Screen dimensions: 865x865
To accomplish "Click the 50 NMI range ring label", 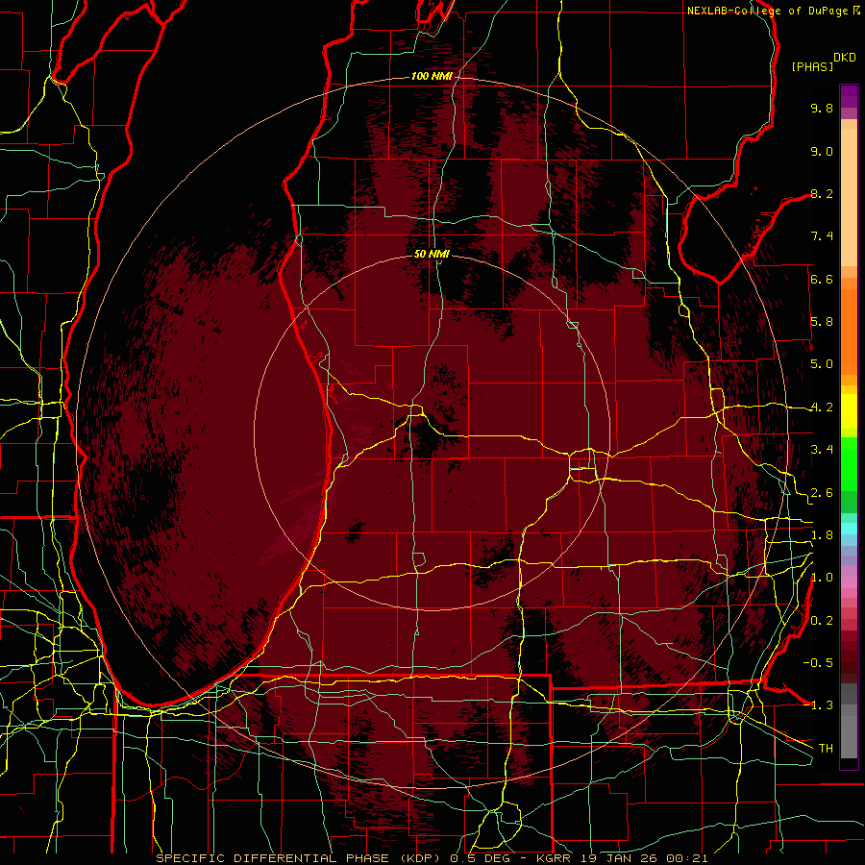I will click(x=432, y=254).
